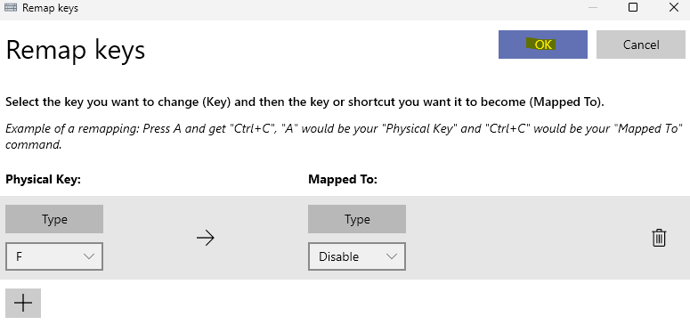The width and height of the screenshot is (690, 325).
Task: Confirm remapping with the OK button
Action: [542, 45]
